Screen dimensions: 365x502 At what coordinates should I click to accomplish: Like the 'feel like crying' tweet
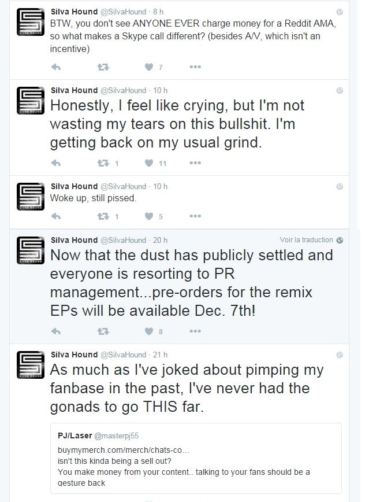click(149, 163)
